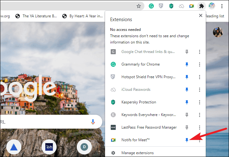The image size is (229, 157).
Task: Open more options for Hotspot Shield
Action: 199,77
